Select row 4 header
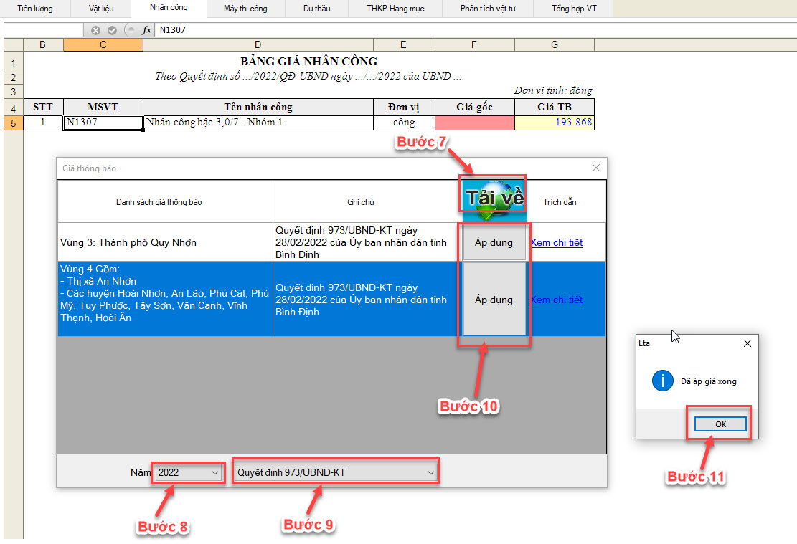 [13, 108]
